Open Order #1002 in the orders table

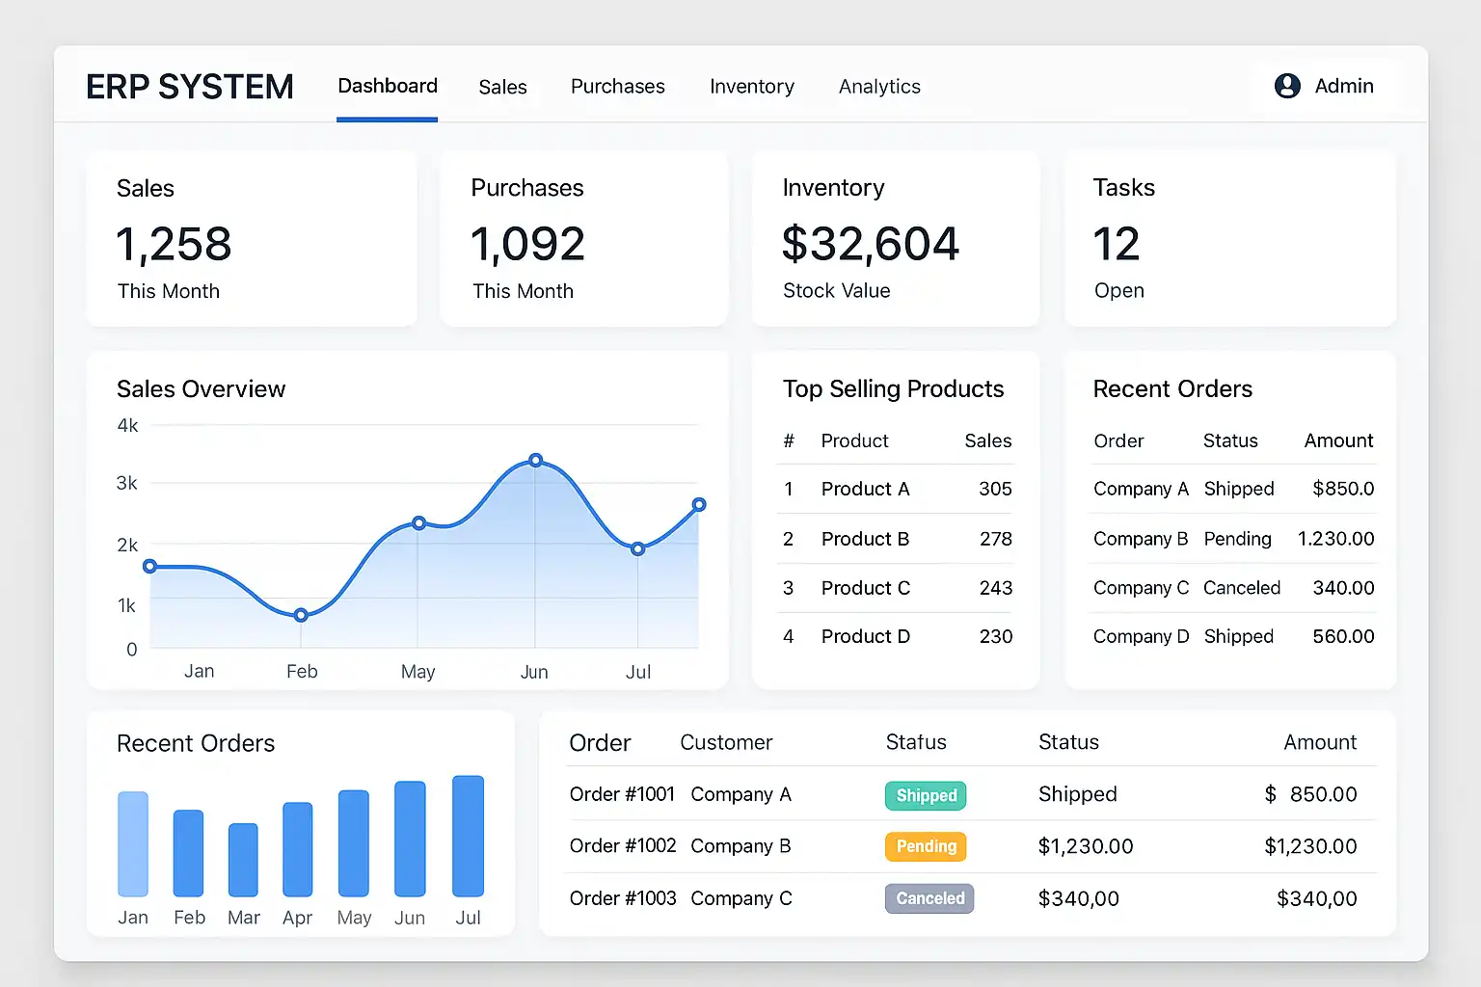pos(623,846)
